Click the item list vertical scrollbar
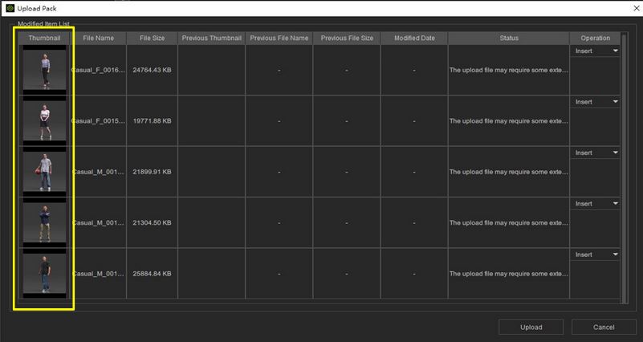This screenshot has width=643, height=342. (x=625, y=168)
